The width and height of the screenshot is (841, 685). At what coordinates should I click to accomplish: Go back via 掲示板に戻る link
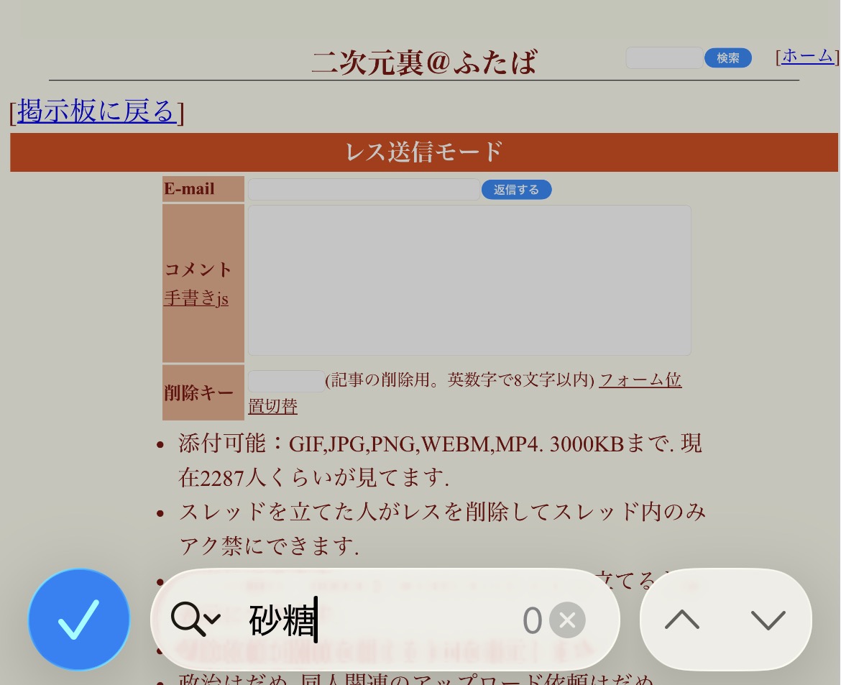(96, 111)
